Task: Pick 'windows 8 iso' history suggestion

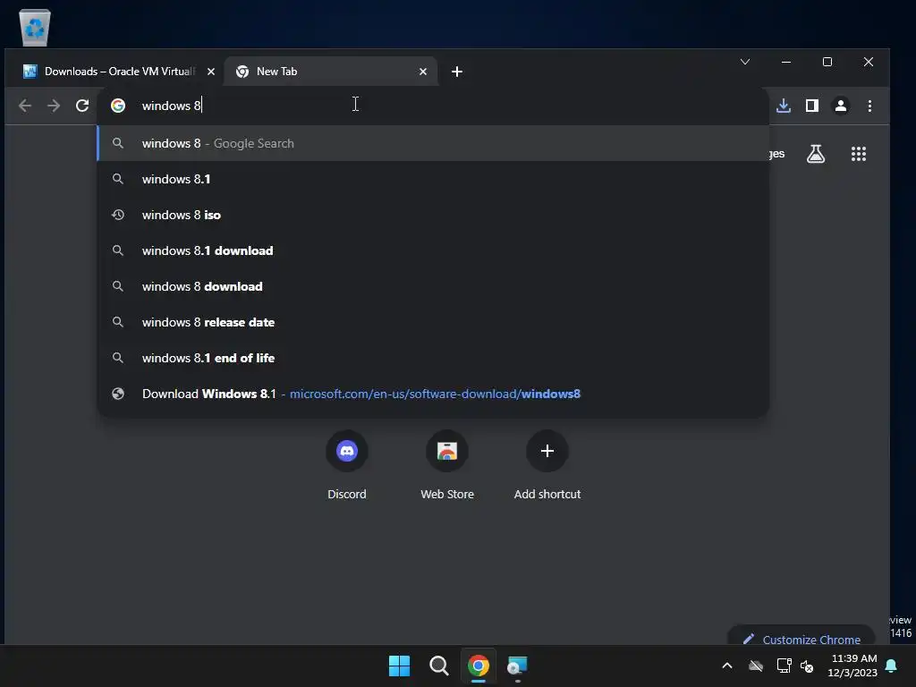Action: 433,215
